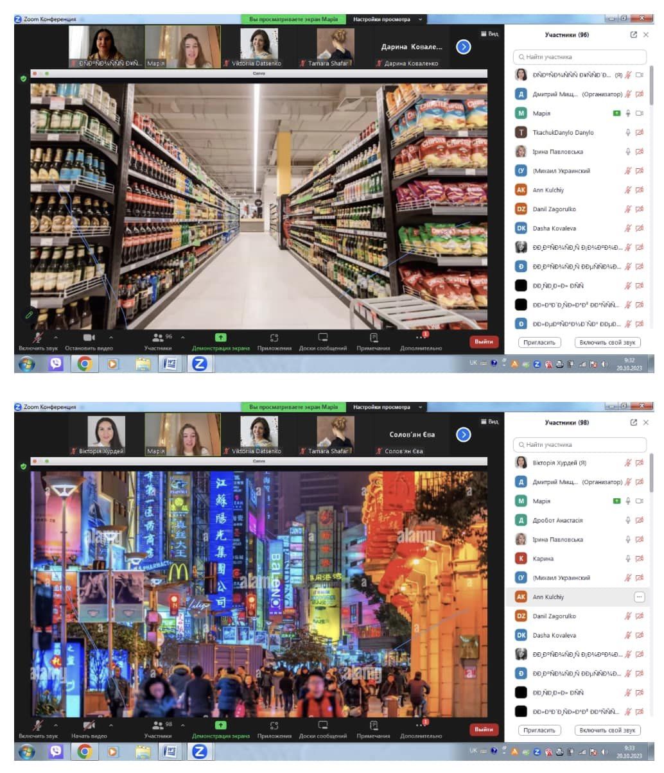Toggle microphone icon in TkachukDanylo Danylo row
This screenshot has width=664, height=773.
628,133
